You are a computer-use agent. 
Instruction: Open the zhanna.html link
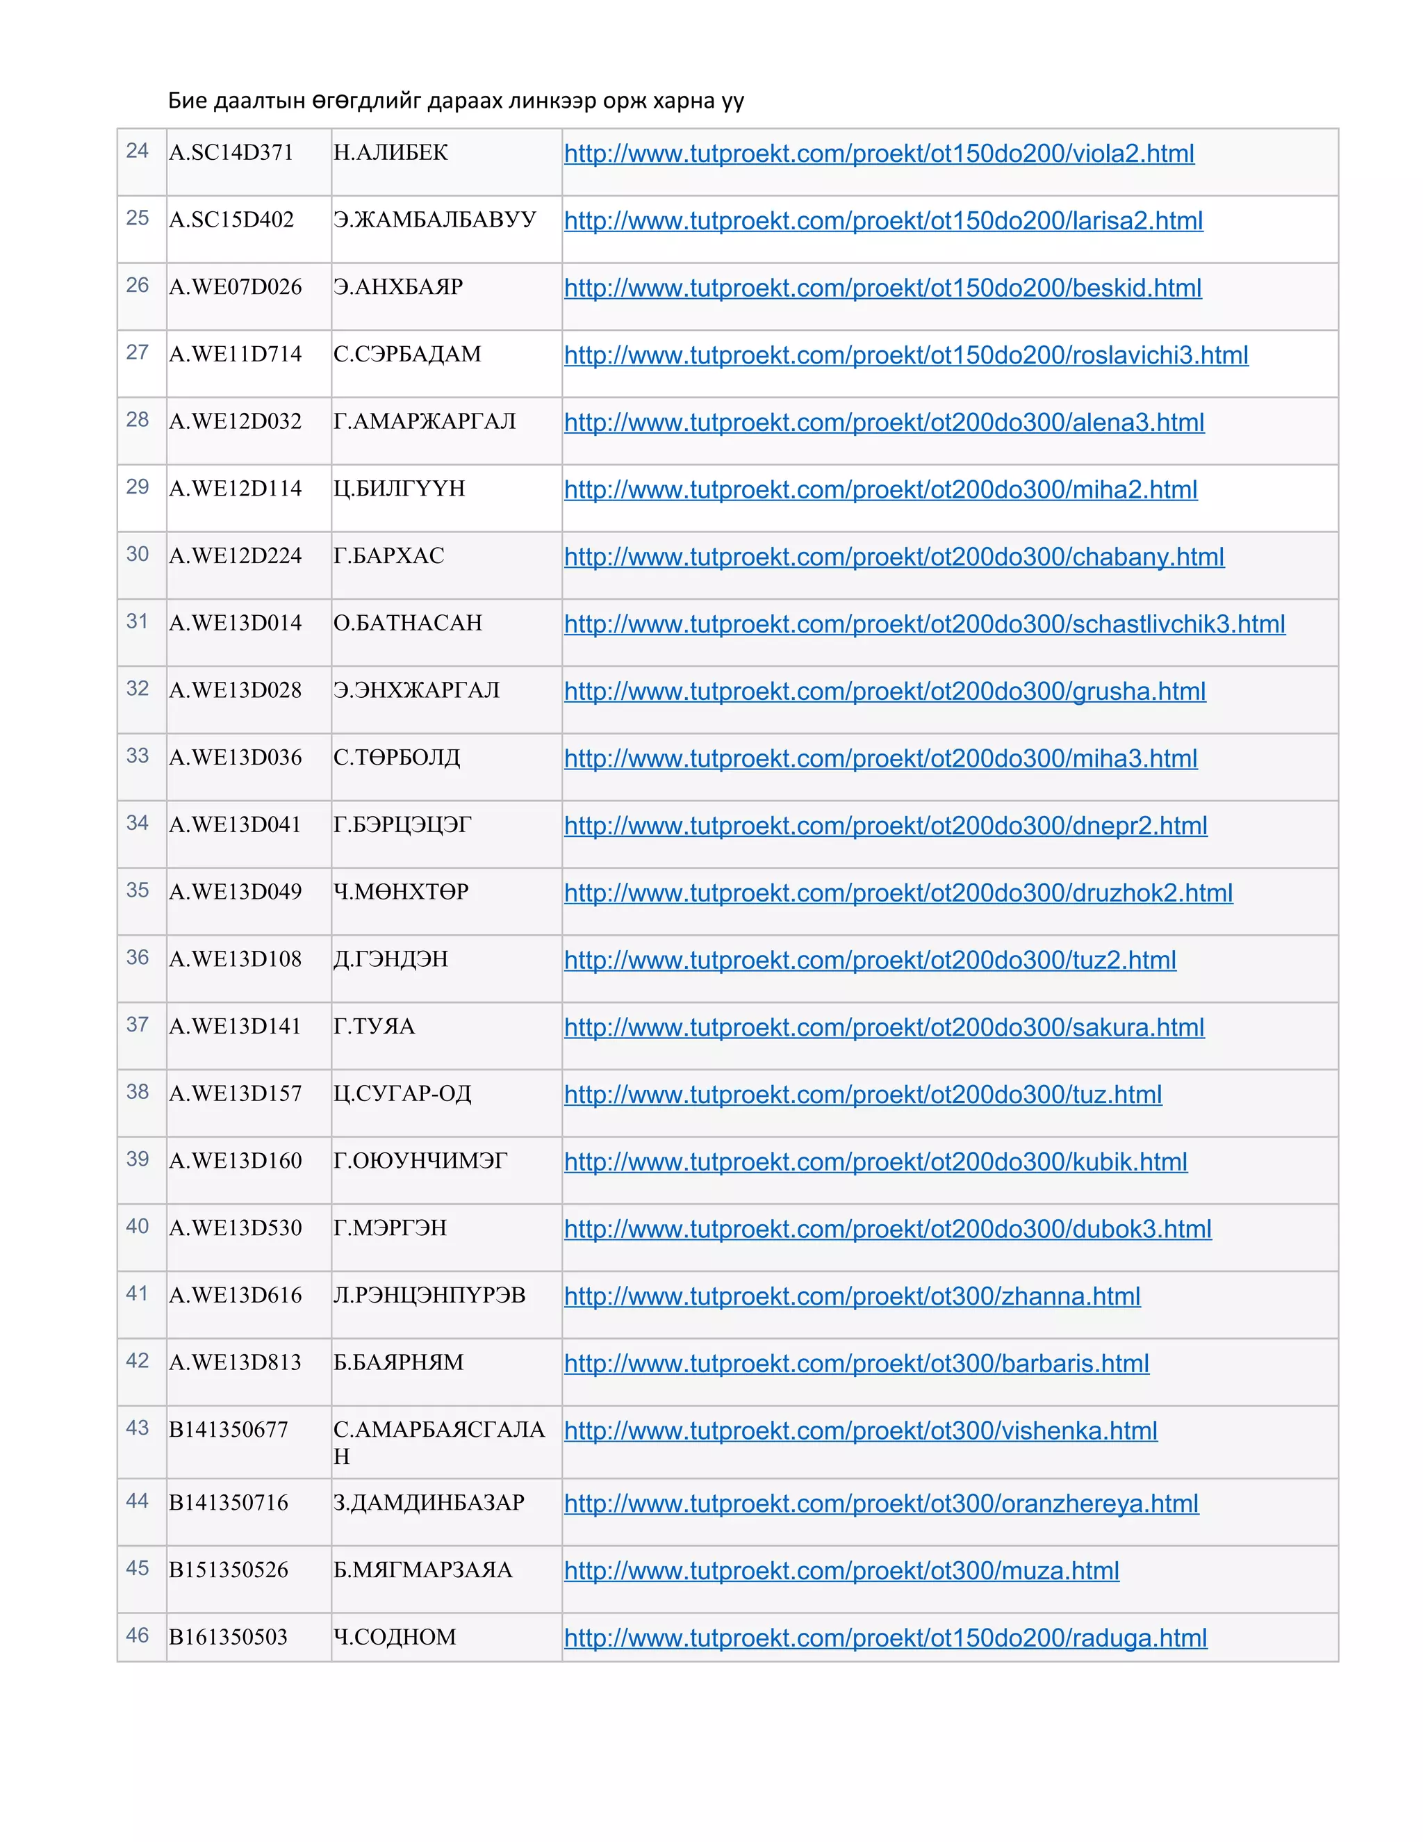[x=851, y=1296]
